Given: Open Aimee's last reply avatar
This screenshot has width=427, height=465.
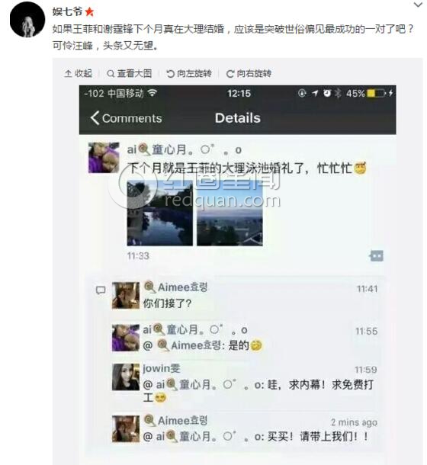Looking at the screenshot, I should click(x=126, y=429).
